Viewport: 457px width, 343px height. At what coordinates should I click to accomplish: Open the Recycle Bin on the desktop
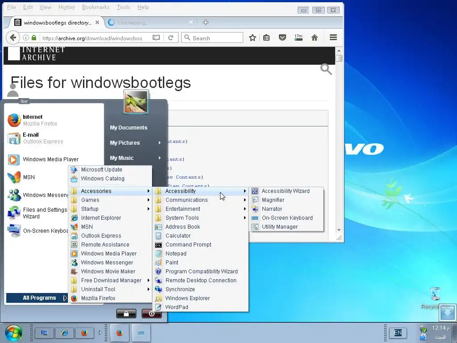pyautogui.click(x=435, y=297)
